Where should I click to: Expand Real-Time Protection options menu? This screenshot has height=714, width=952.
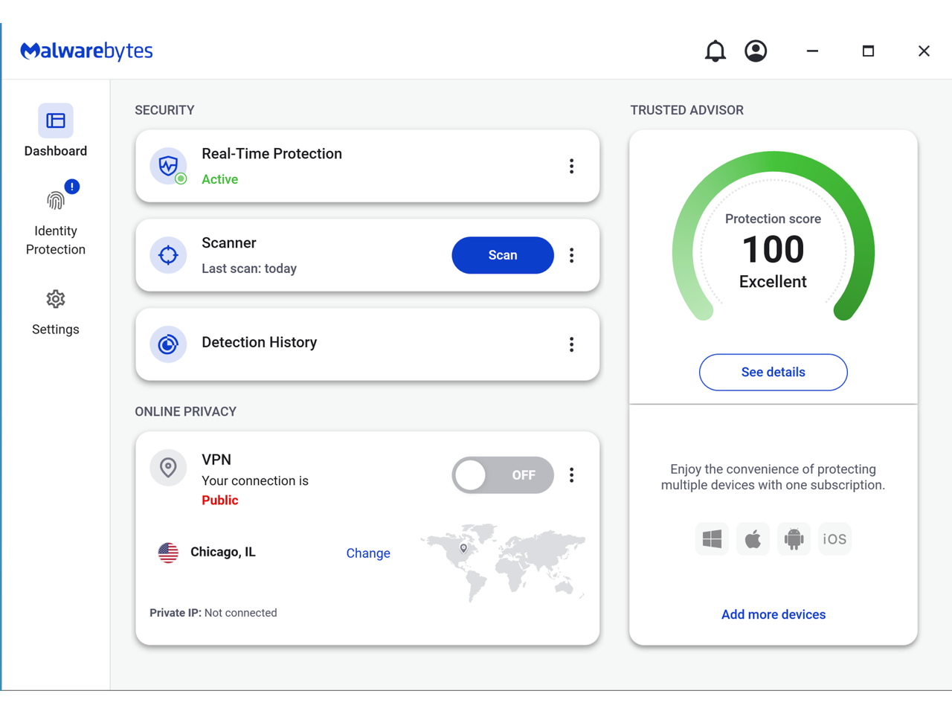click(571, 166)
